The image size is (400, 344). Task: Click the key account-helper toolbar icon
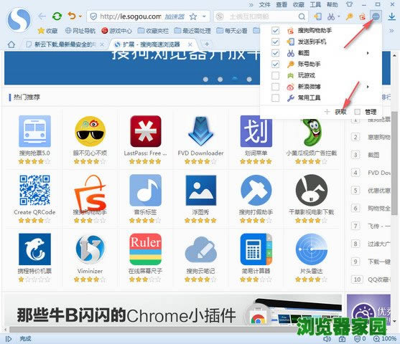[x=349, y=16]
